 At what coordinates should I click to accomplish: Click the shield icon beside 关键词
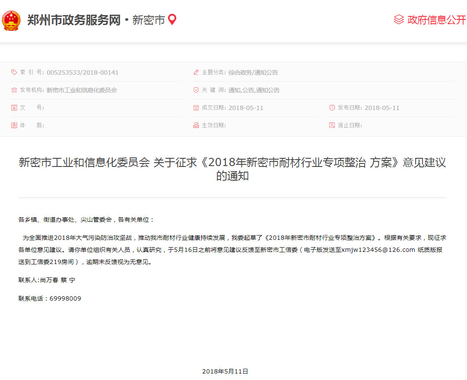click(x=196, y=90)
